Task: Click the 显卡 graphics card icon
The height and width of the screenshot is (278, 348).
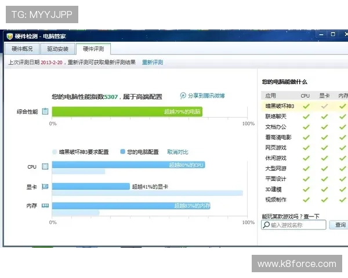Action: coord(45,186)
